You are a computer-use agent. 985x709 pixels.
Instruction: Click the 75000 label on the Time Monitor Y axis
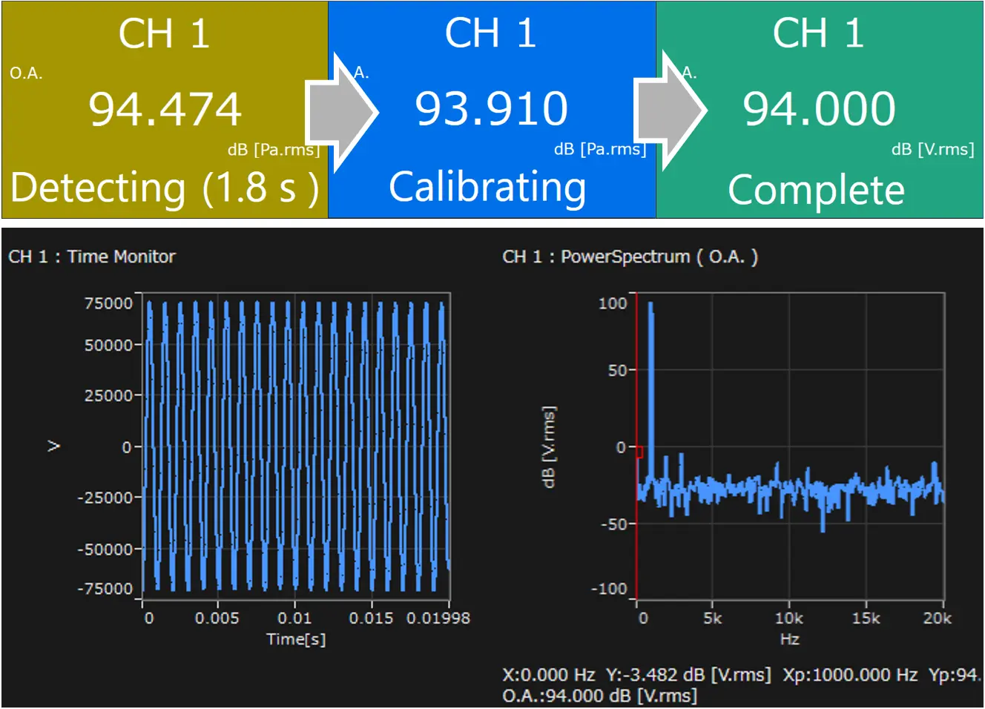click(108, 303)
